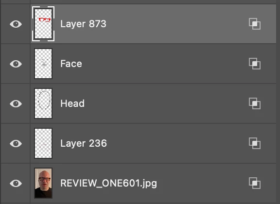Click the Layer 236 thumbnail

pos(43,143)
